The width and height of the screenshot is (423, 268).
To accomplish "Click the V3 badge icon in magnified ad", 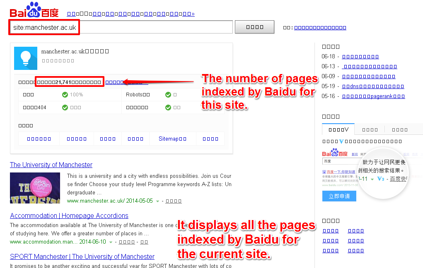I will click(381, 179).
